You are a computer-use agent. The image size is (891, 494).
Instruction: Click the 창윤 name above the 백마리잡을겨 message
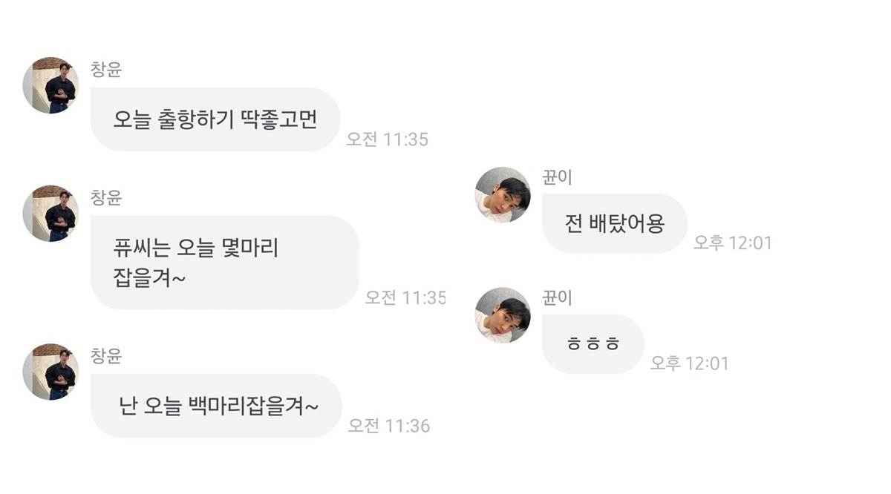106,356
